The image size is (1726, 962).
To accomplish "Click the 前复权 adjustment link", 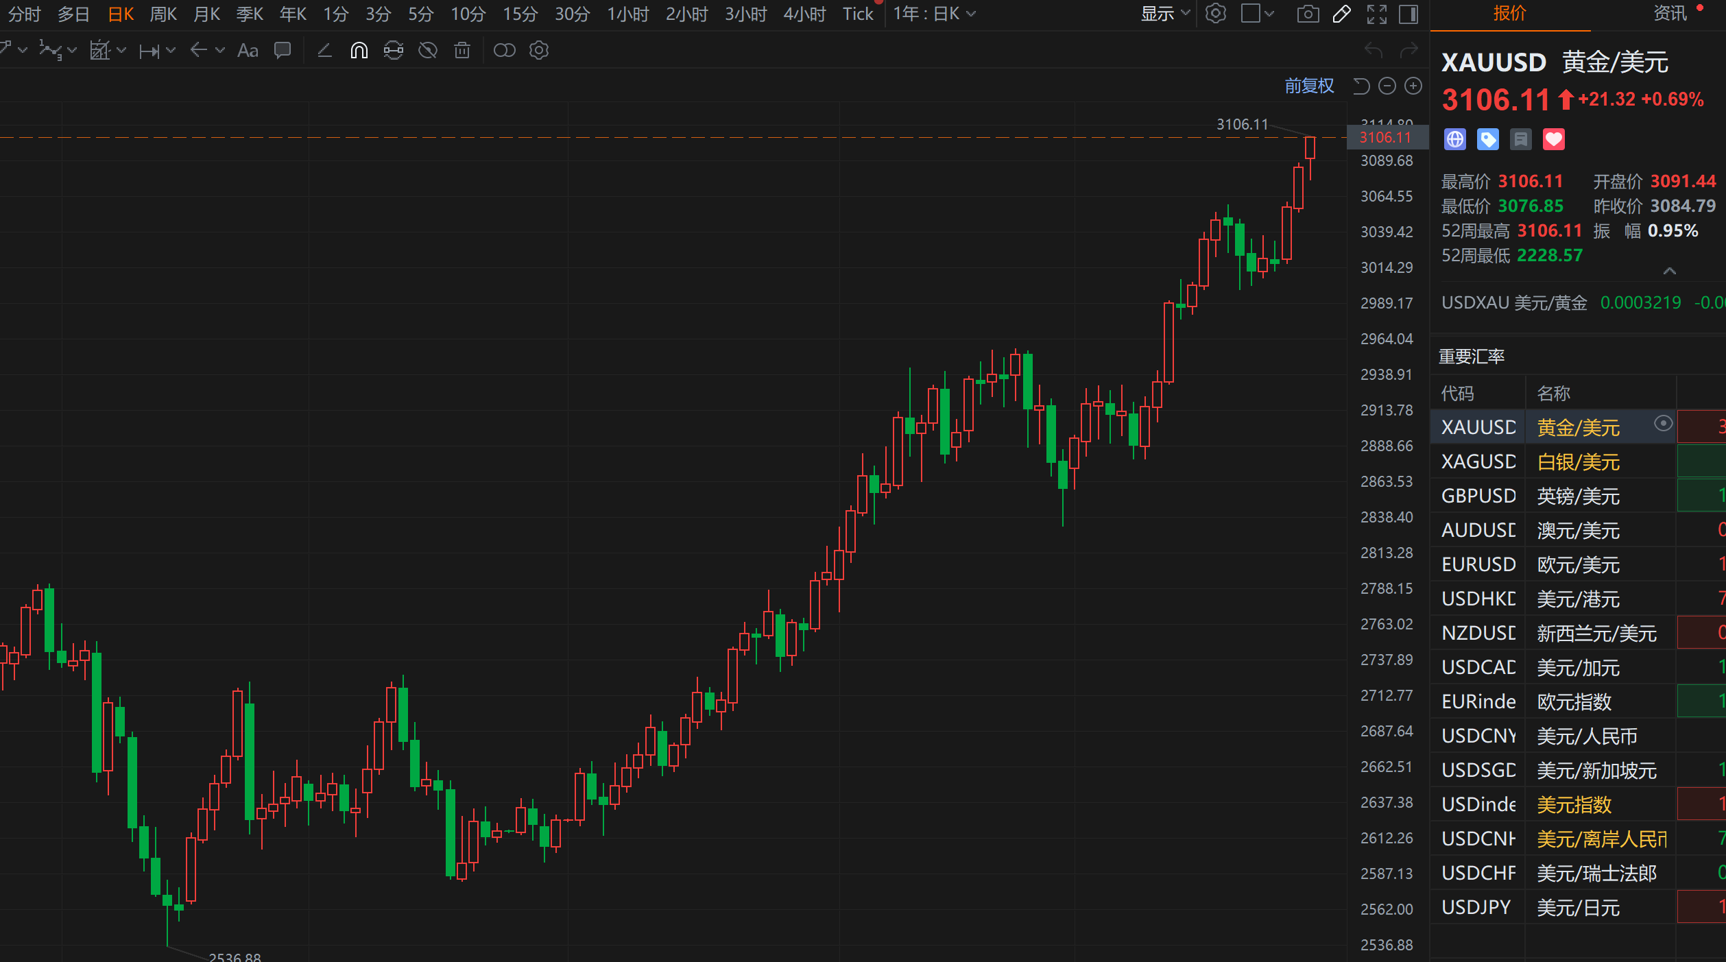I will 1308,86.
